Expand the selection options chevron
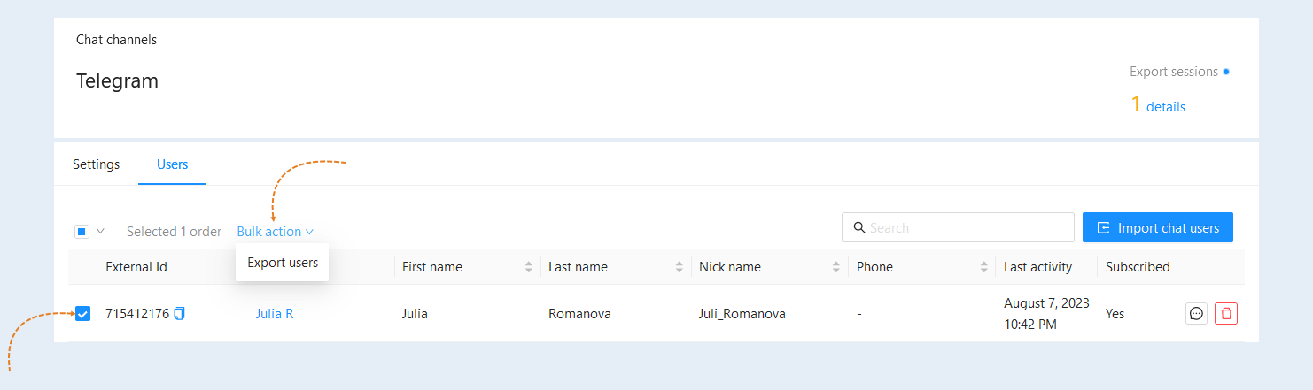 click(x=100, y=232)
